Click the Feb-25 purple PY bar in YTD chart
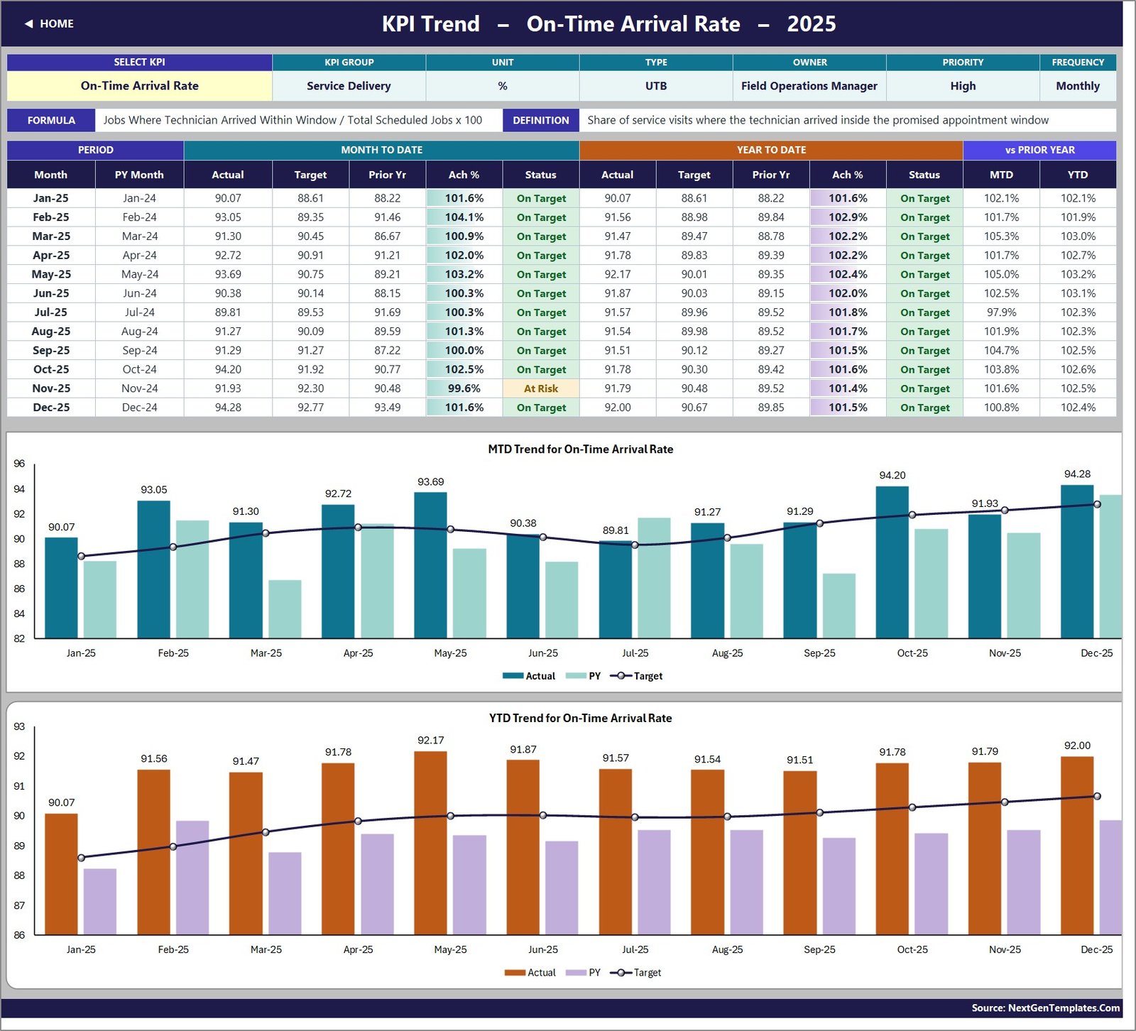 pyautogui.click(x=192, y=878)
